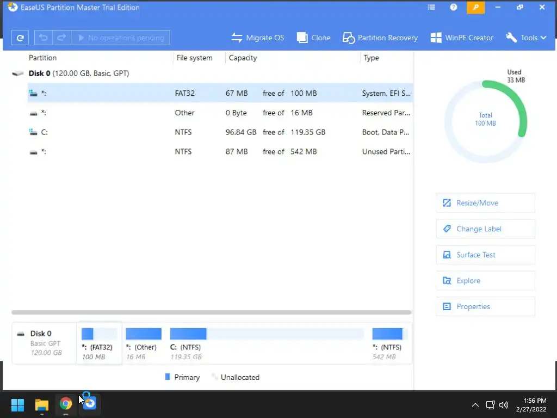Click the Surface Test icon

447,255
